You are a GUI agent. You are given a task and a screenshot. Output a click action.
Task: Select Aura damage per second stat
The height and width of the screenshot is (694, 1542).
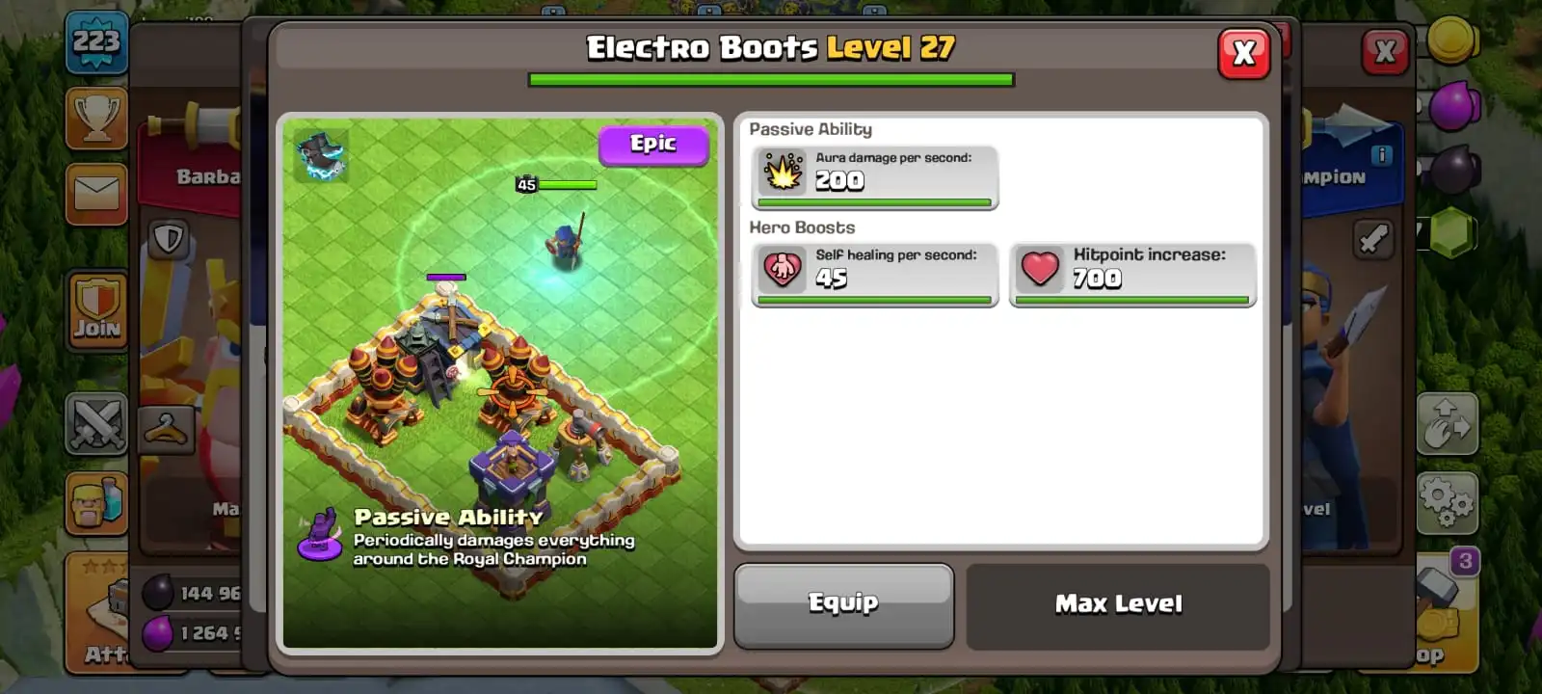click(875, 177)
